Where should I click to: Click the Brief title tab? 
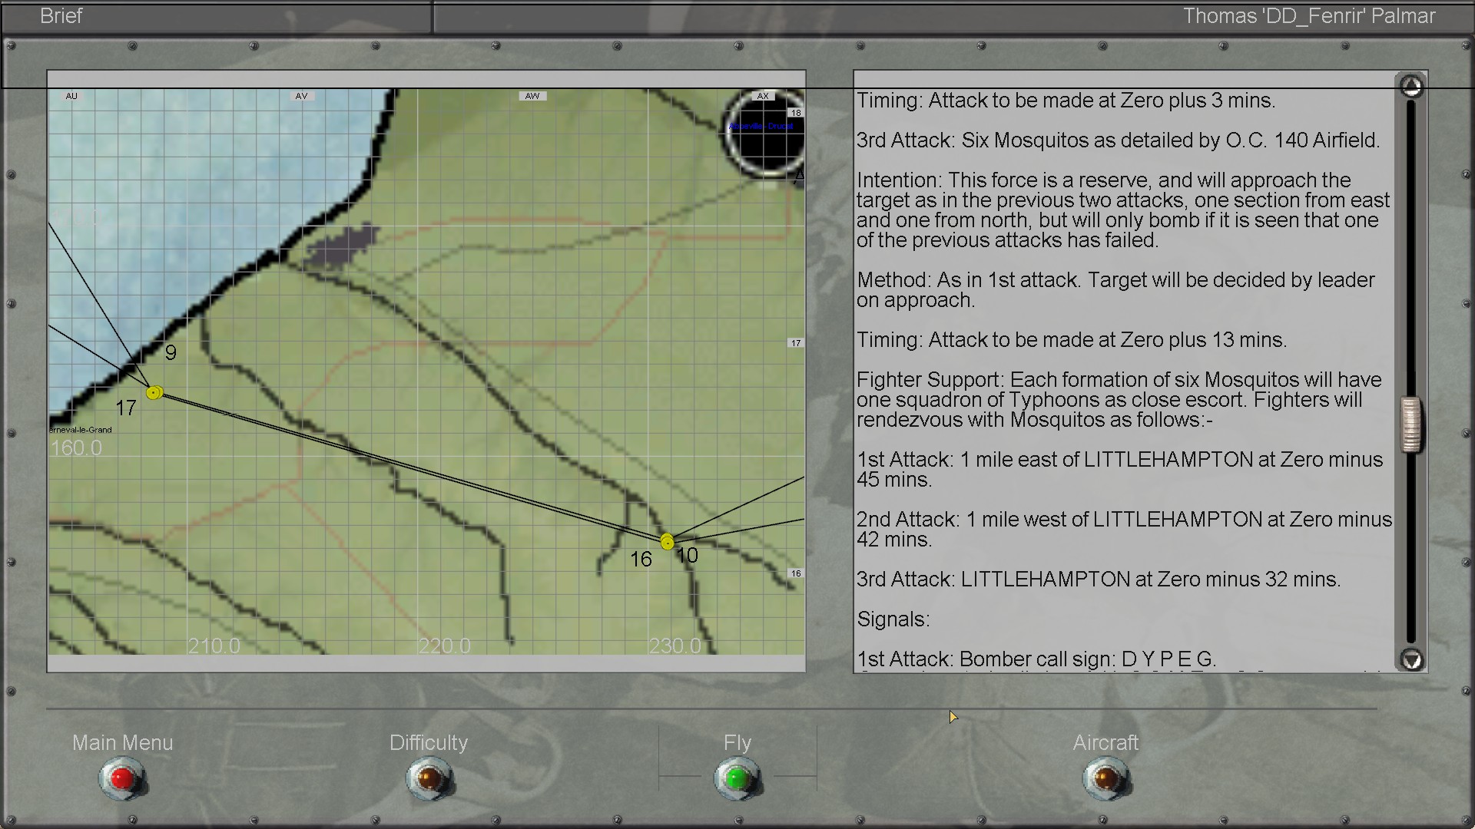(61, 16)
